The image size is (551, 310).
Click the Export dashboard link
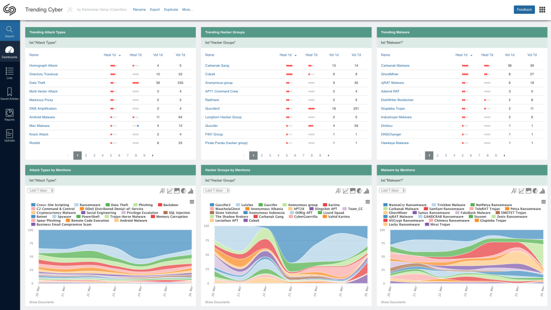coord(154,10)
